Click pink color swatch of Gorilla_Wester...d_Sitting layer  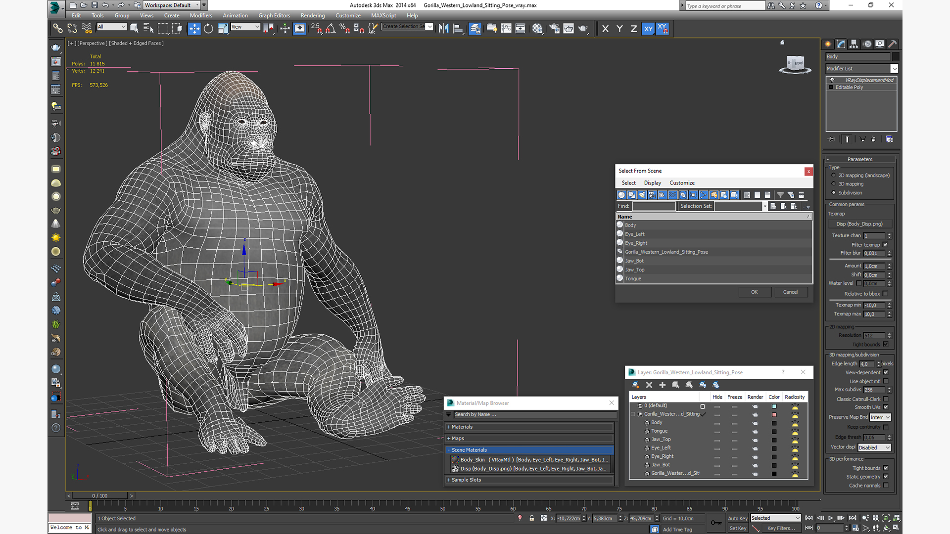point(774,415)
